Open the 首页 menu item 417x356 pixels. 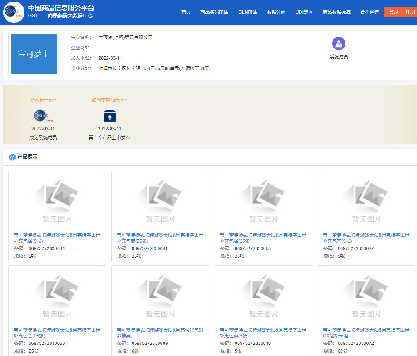[186, 12]
